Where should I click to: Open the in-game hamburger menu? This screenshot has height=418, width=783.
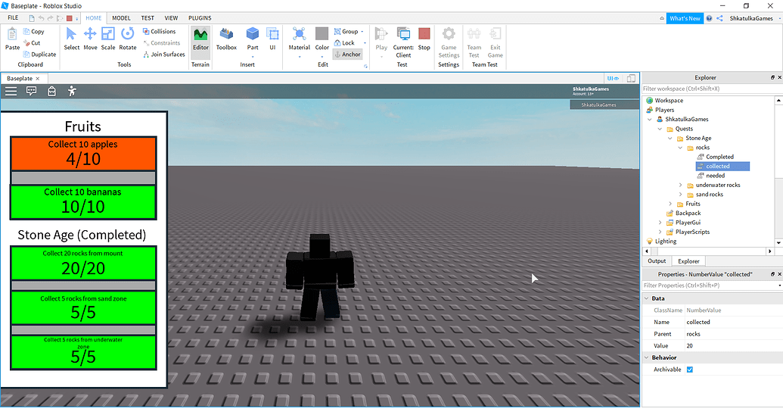(x=11, y=91)
